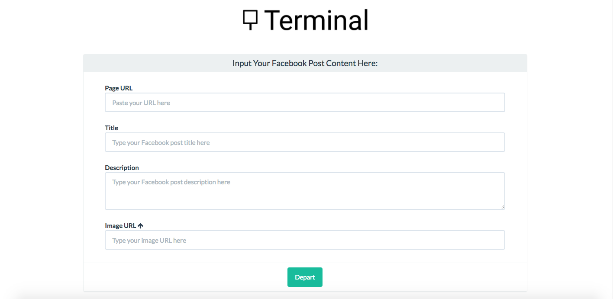613x299 pixels.
Task: Click the placeholder Type your Facebook post description here
Action: coord(170,182)
